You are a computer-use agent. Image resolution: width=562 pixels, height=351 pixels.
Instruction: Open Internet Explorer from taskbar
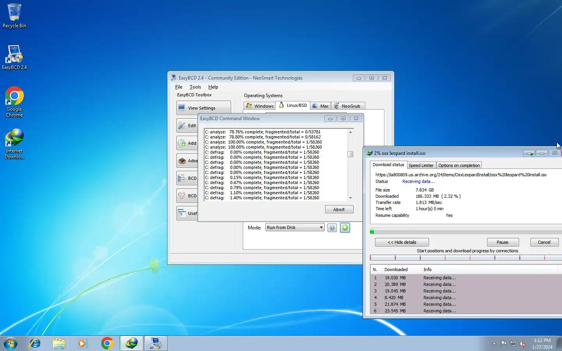pyautogui.click(x=35, y=343)
